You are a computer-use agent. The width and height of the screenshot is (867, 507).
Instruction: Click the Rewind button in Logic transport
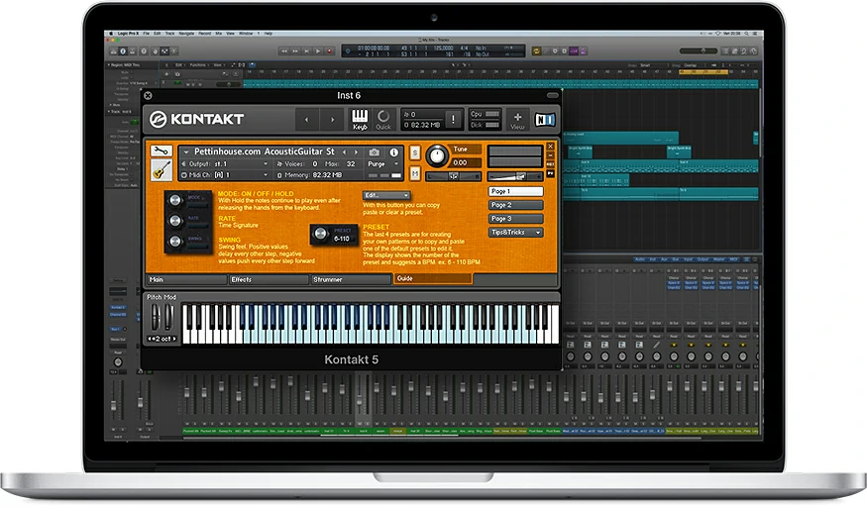[283, 51]
